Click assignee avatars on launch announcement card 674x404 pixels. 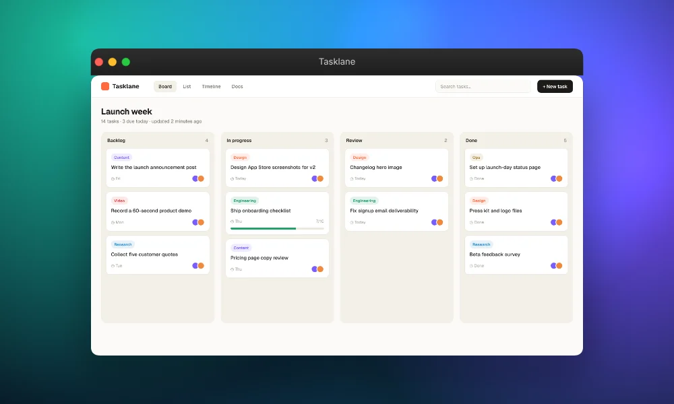pyautogui.click(x=198, y=178)
